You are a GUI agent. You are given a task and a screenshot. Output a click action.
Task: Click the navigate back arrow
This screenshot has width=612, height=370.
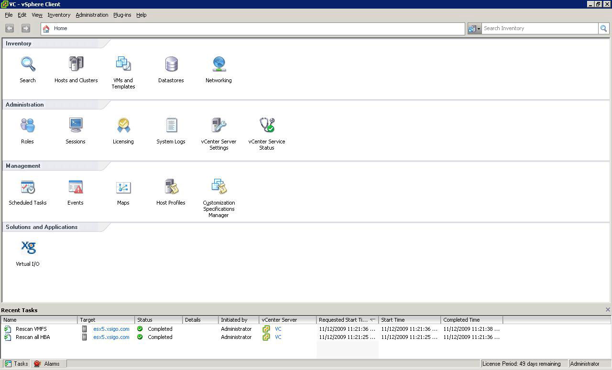(x=10, y=29)
